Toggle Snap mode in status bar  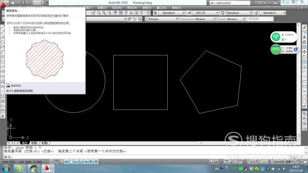[x=51, y=162]
